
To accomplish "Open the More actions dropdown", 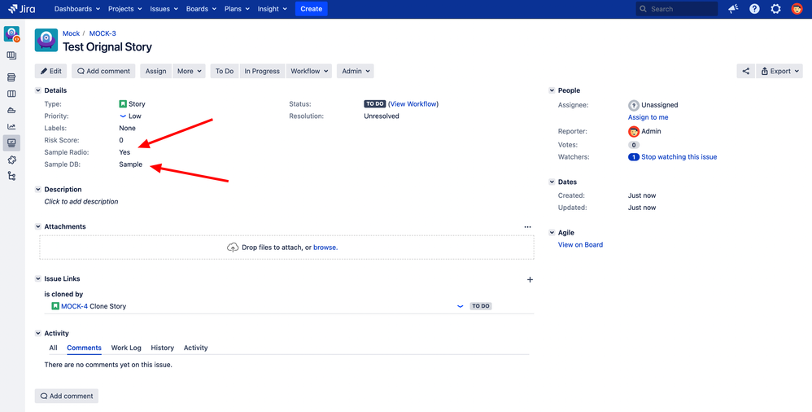I will [189, 71].
